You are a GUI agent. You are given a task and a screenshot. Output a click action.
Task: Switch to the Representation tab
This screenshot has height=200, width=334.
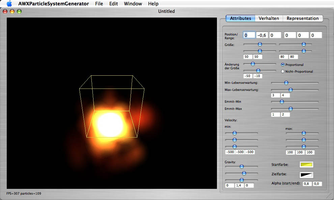click(x=302, y=18)
